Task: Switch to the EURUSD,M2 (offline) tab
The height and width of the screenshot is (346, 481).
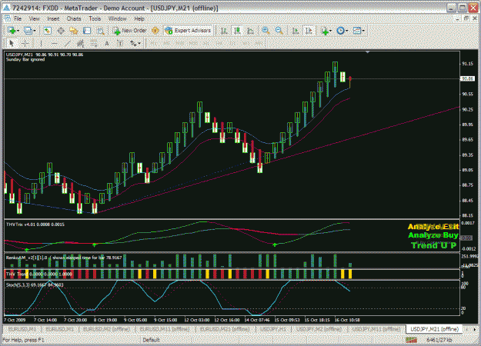Action: click(x=106, y=329)
